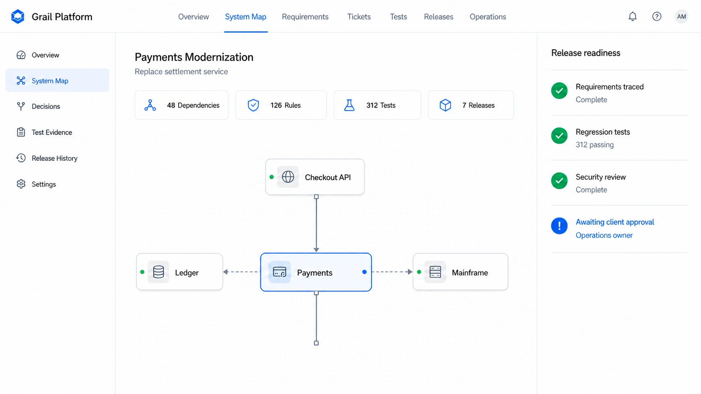Click the Payments Modernization title

pyautogui.click(x=194, y=57)
